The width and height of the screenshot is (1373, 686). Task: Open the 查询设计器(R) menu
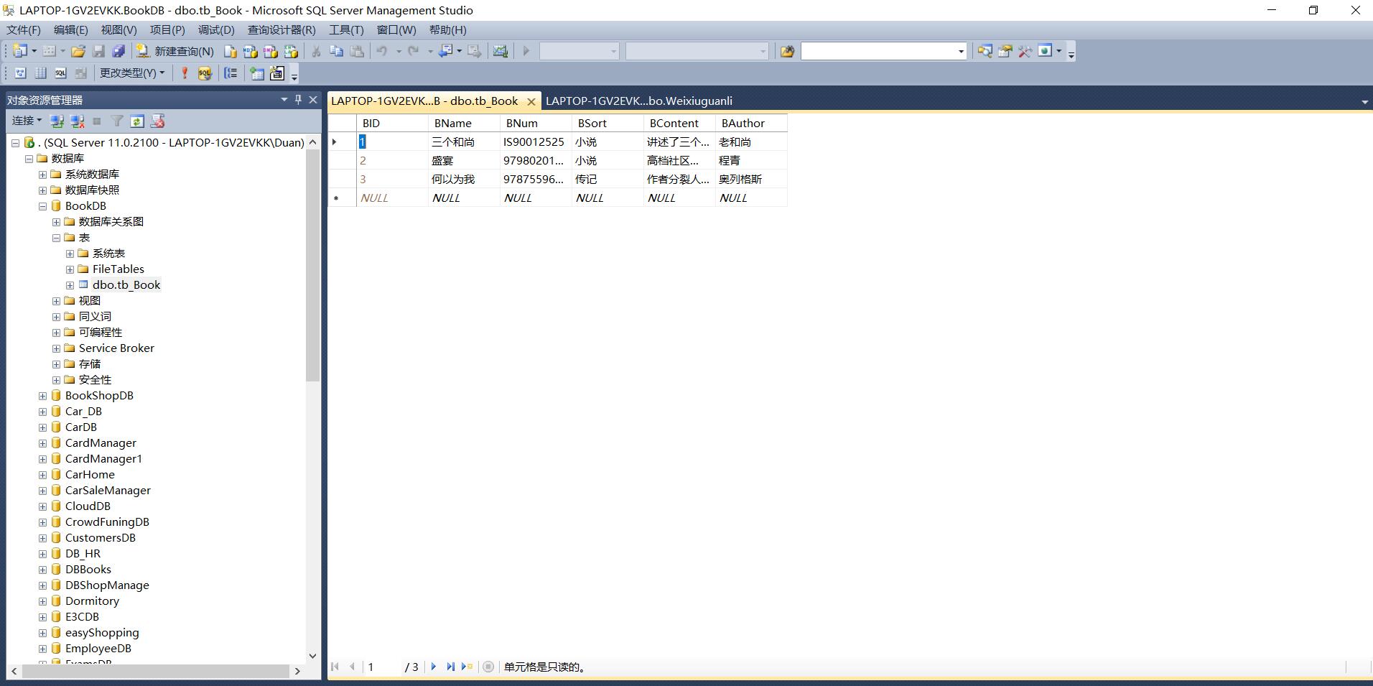tap(281, 29)
